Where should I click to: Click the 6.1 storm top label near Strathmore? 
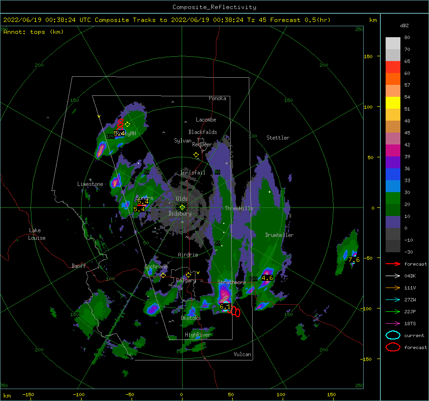pos(225,307)
